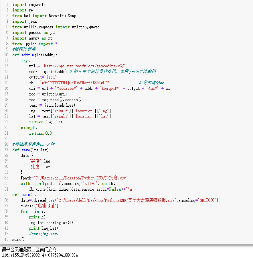Image resolution: width=253 pixels, height=258 pixels.
Task: Click 'try:' on line 11
Action: click(x=25, y=60)
